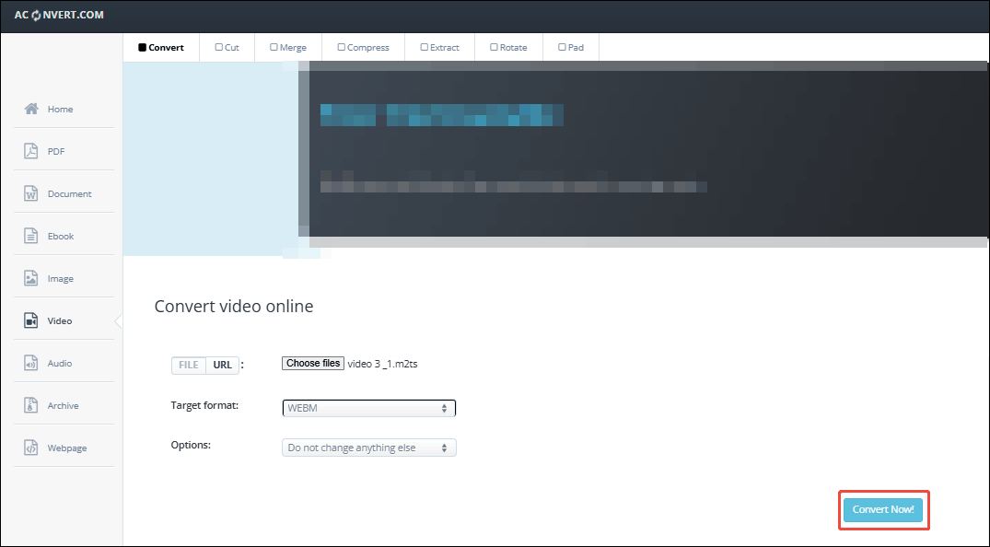This screenshot has width=990, height=547.
Task: Select the Merge tab checkbox
Action: point(273,46)
